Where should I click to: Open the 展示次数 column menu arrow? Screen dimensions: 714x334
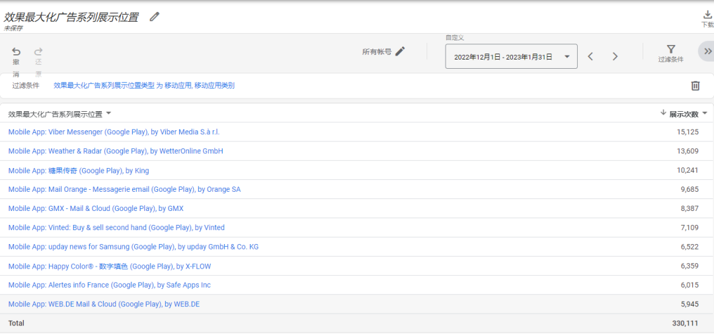(705, 114)
